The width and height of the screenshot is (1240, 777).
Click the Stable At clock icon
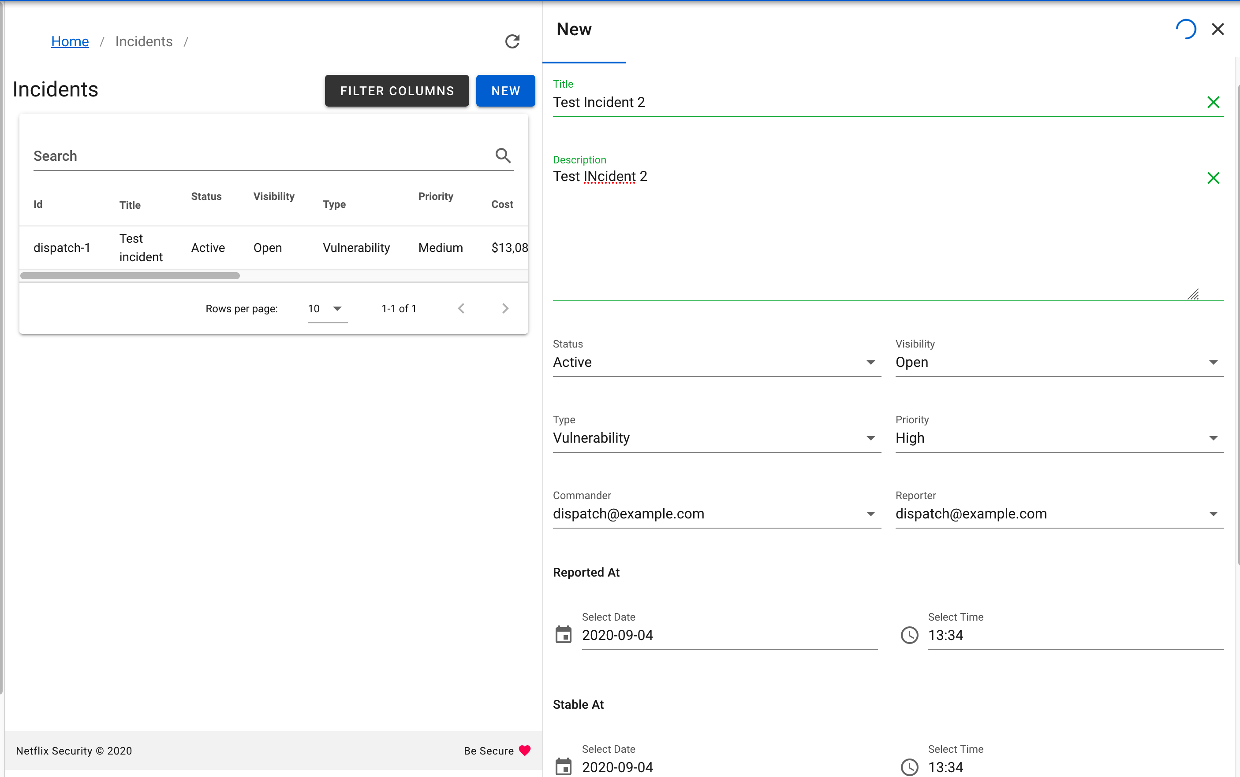tap(909, 767)
